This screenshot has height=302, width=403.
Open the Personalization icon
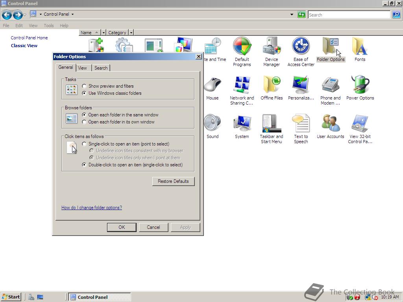click(x=301, y=88)
